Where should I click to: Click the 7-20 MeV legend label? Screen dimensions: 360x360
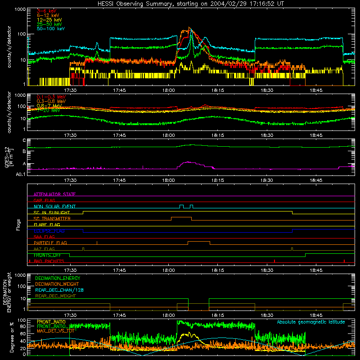[x=48, y=110]
